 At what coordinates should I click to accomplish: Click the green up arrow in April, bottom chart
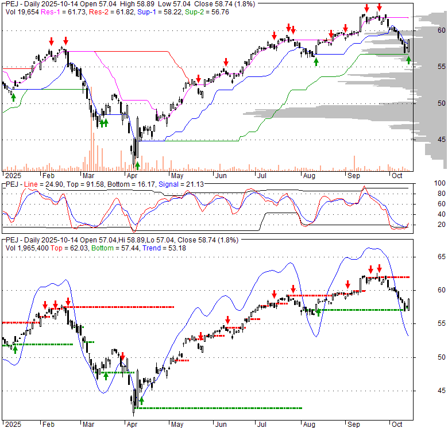pyautogui.click(x=141, y=401)
